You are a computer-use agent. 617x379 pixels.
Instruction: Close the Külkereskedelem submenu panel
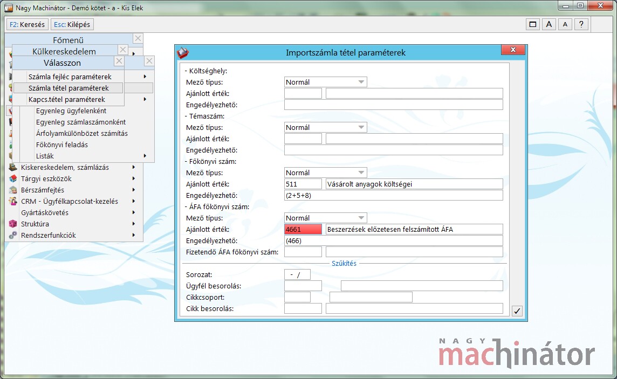[123, 50]
